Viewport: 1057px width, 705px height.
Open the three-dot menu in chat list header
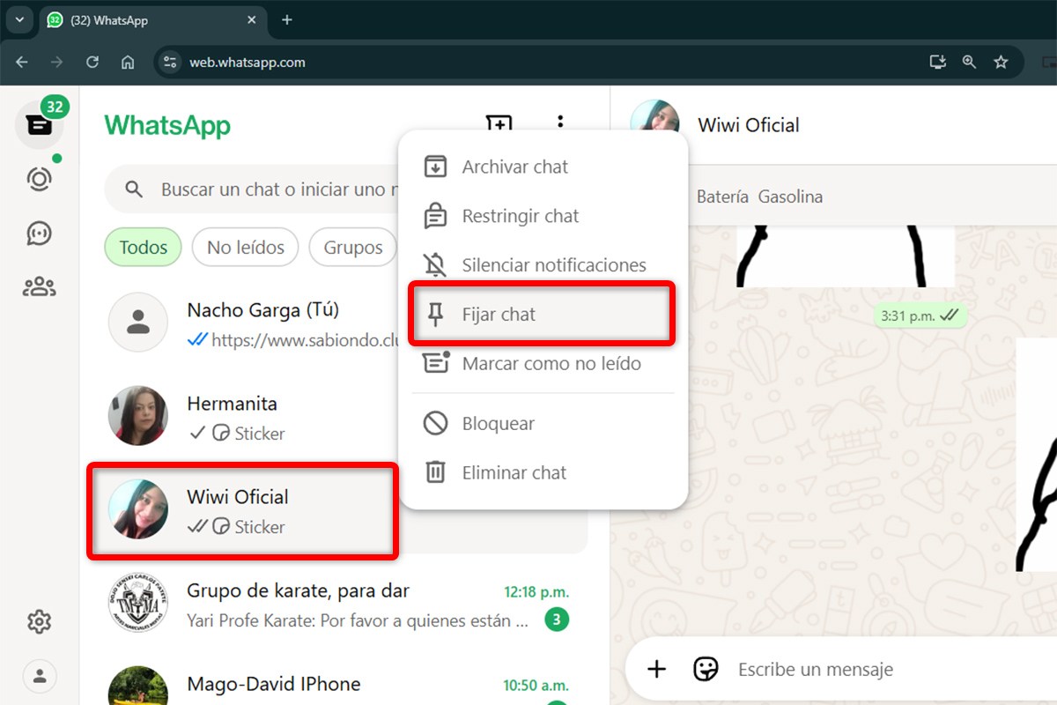point(560,122)
